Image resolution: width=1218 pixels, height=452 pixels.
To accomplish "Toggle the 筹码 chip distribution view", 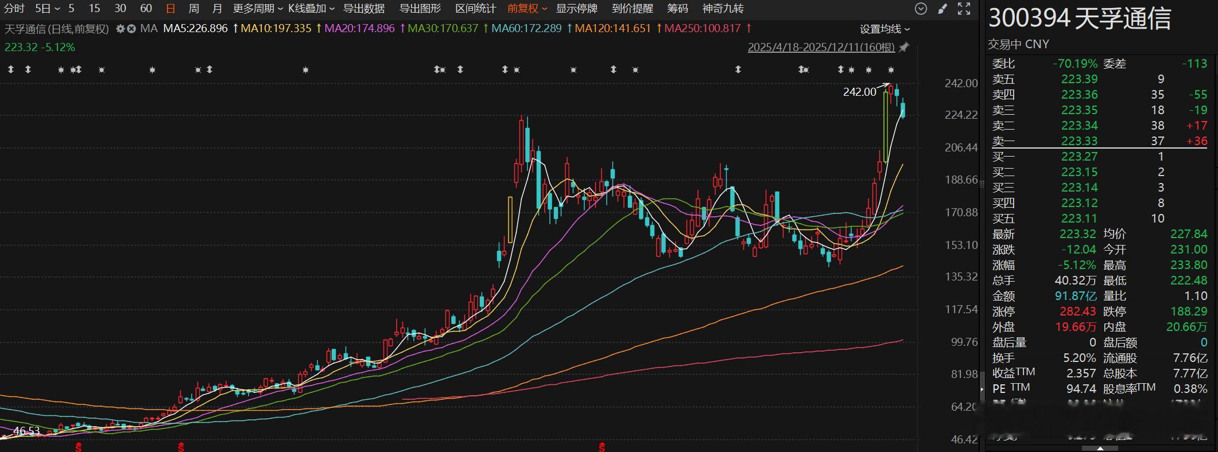I will pyautogui.click(x=677, y=9).
